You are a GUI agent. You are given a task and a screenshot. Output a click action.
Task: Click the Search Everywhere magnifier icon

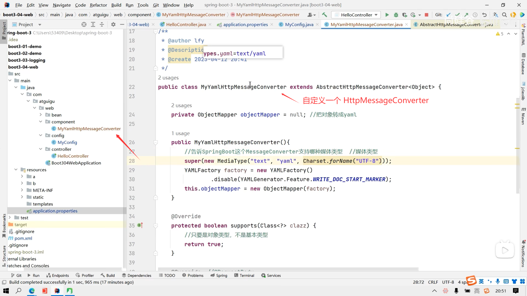pyautogui.click(x=504, y=15)
